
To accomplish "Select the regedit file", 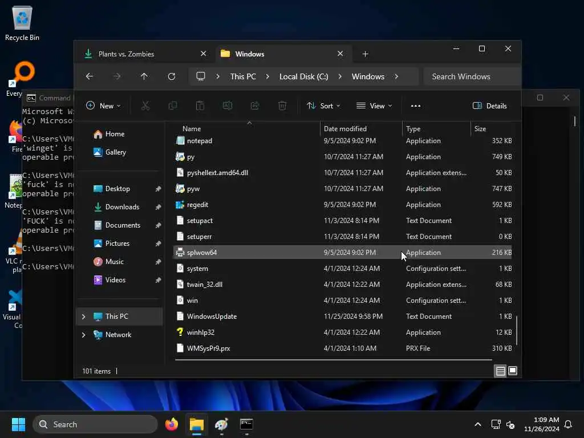I will [x=343, y=205].
